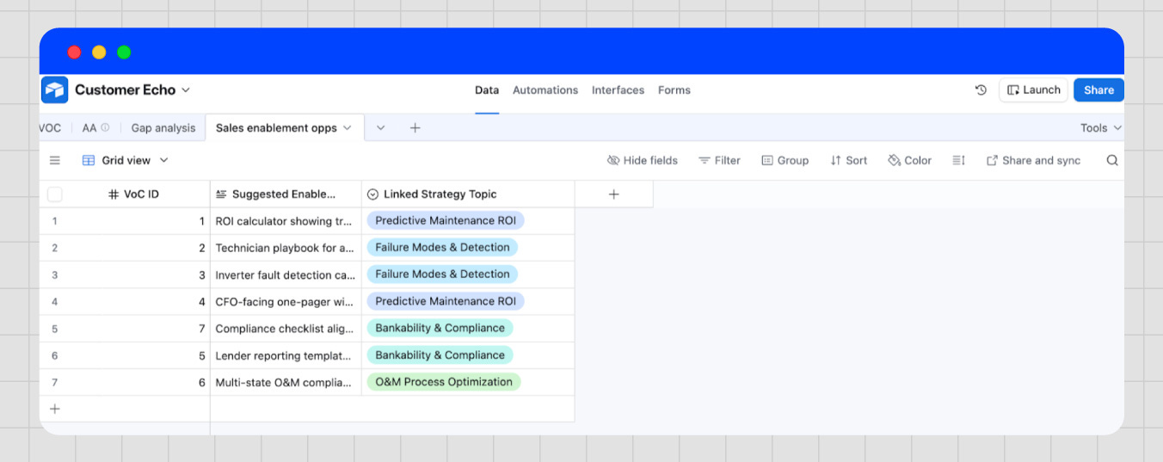Open the AA table tab

pyautogui.click(x=89, y=127)
